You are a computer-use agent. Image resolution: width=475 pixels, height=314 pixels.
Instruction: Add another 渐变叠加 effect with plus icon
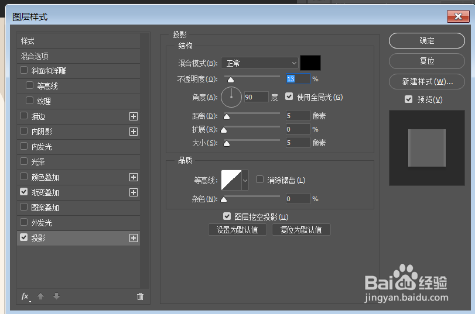point(134,192)
